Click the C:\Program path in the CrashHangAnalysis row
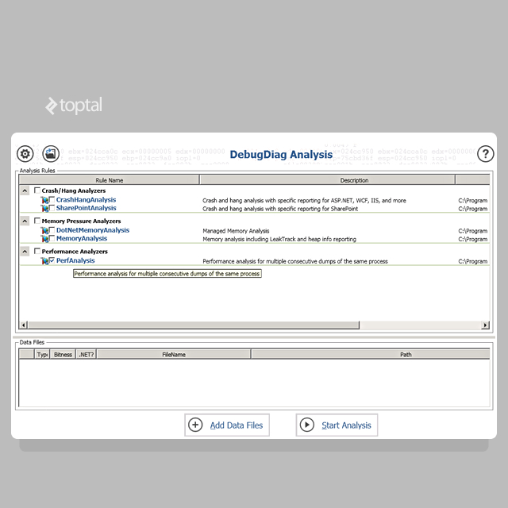The height and width of the screenshot is (508, 508). [473, 201]
